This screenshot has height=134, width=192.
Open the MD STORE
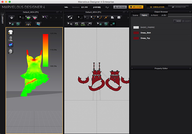pos(136,7)
